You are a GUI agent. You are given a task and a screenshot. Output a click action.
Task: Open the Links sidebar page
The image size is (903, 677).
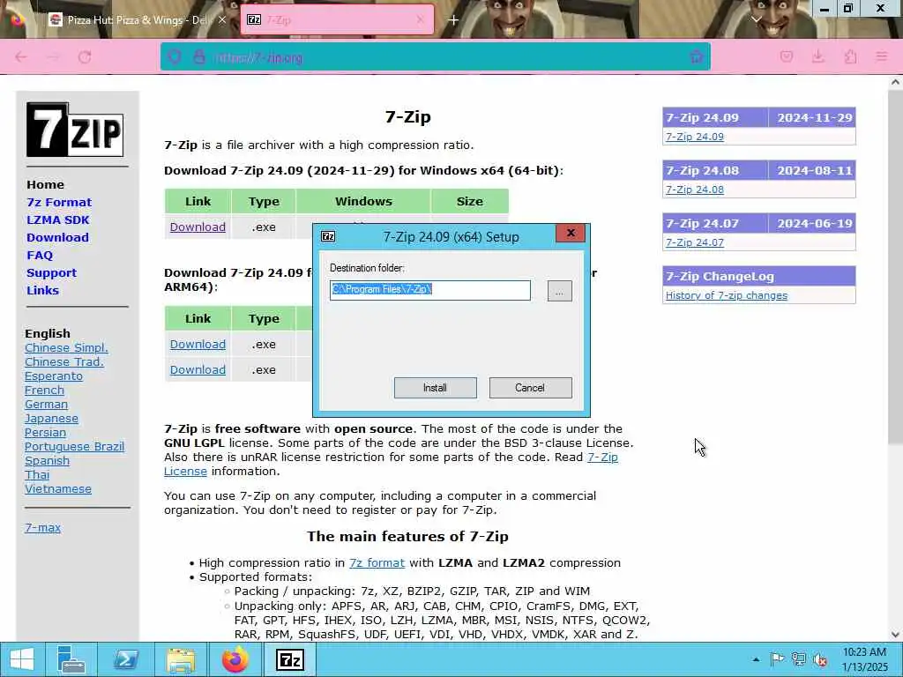click(42, 290)
